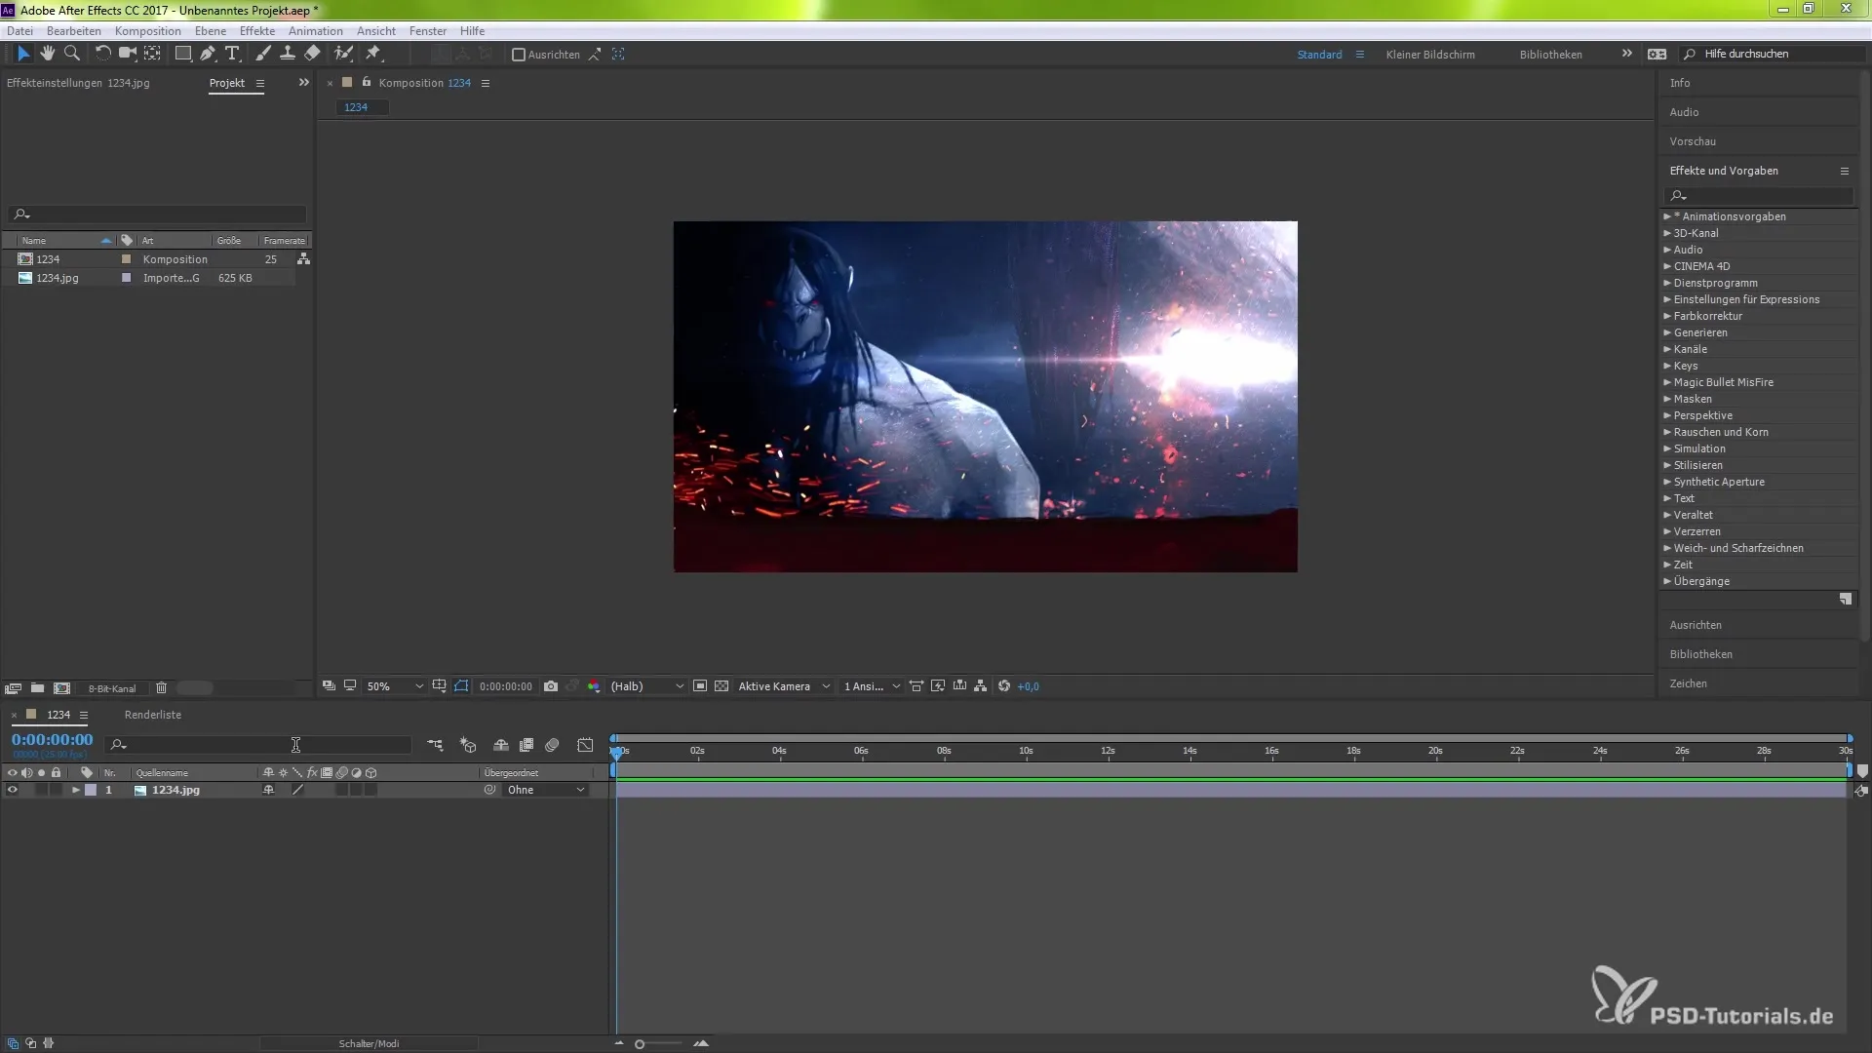Screen dimensions: 1872x1053
Task: Open the 1 Ansi... view layout dropdown
Action: [872, 686]
